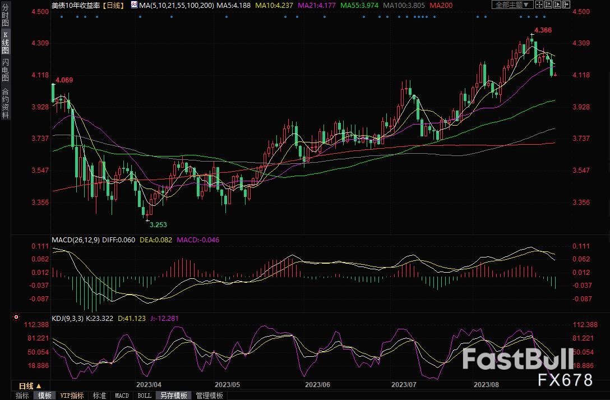Click the 3.253 low price marker
Screen dimensions: 610x400
point(158,224)
